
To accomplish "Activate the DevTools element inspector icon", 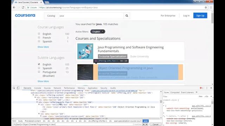I will [14, 88].
